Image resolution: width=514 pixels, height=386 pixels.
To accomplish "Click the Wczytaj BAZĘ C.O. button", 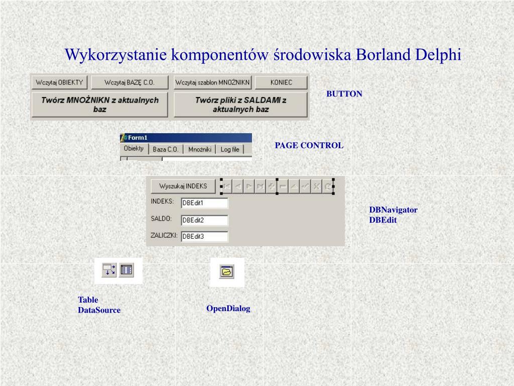I will tap(130, 82).
